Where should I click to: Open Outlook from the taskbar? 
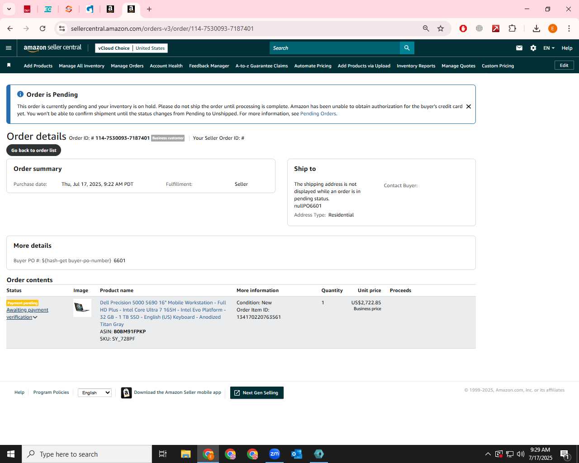[297, 454]
